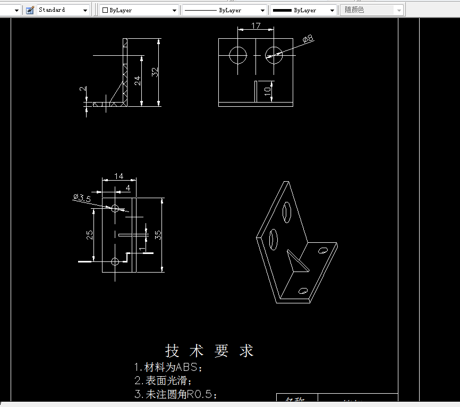Open the 随颜色 plot style dropdown
The image size is (460, 407).
point(372,10)
